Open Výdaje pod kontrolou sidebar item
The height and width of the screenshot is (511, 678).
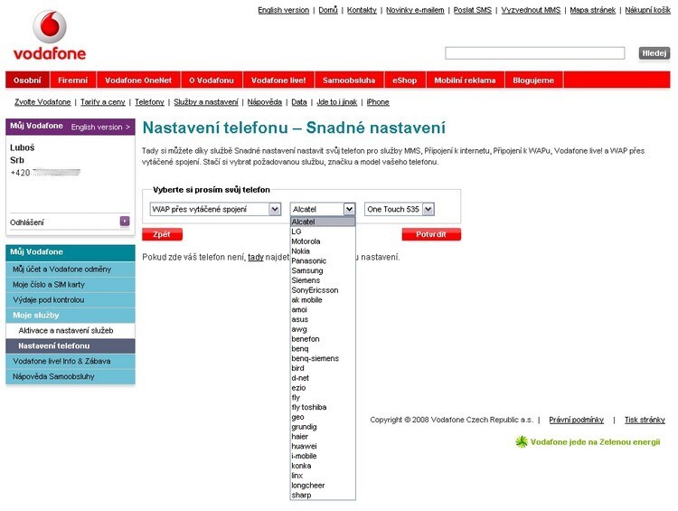(71, 300)
